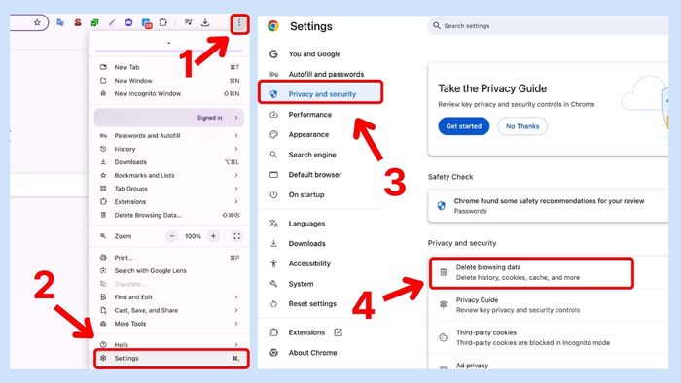Expand the Signed in profile arrow
Image resolution: width=681 pixels, height=383 pixels.
pos(236,118)
